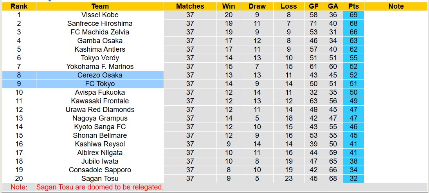
Task: Click Sagan Tosu's 32 points cell
Action: click(x=354, y=179)
